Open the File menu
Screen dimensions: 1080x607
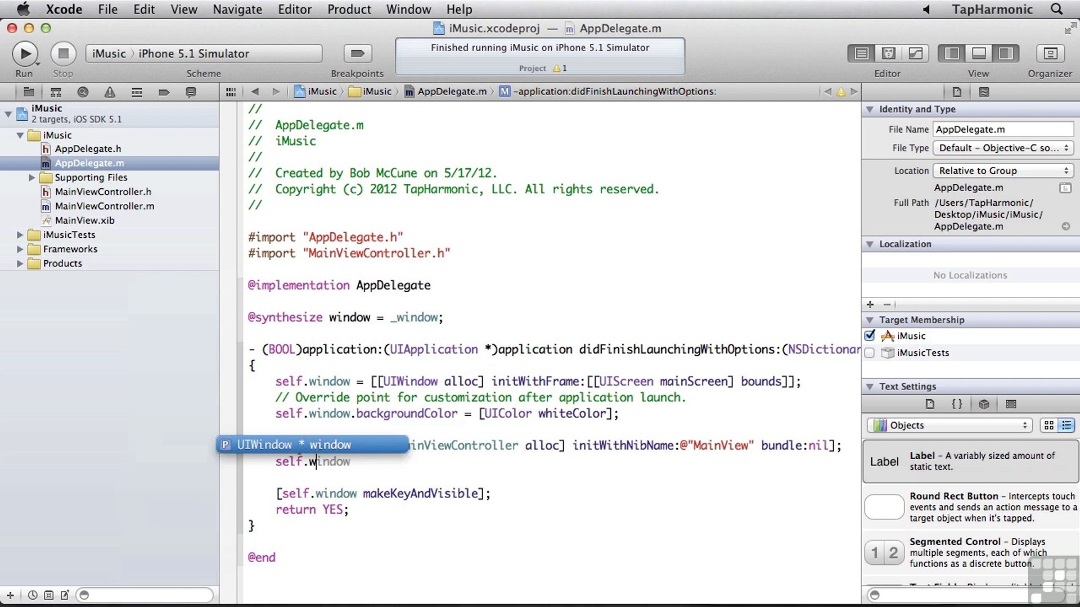point(107,9)
